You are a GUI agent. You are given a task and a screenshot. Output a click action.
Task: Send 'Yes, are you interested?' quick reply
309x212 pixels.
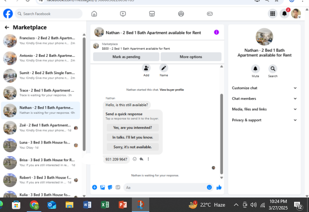[133, 128]
